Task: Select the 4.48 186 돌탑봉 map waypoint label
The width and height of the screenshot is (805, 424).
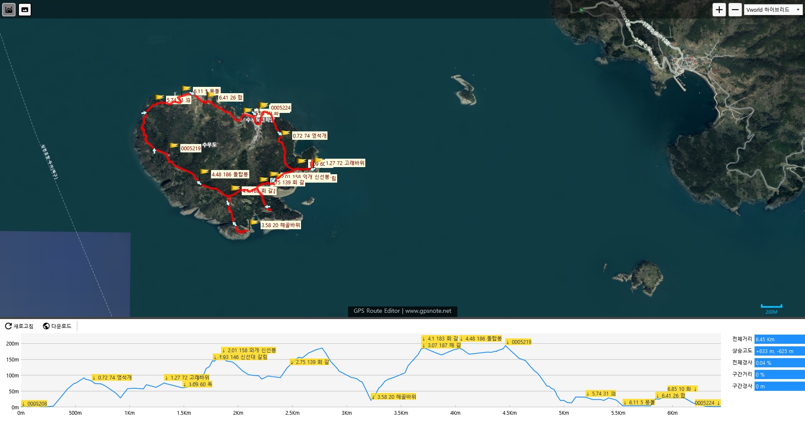Action: pos(230,174)
